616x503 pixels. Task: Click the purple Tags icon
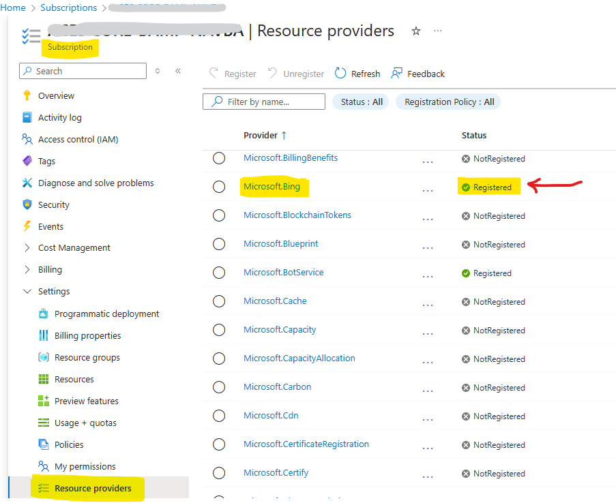click(x=27, y=161)
